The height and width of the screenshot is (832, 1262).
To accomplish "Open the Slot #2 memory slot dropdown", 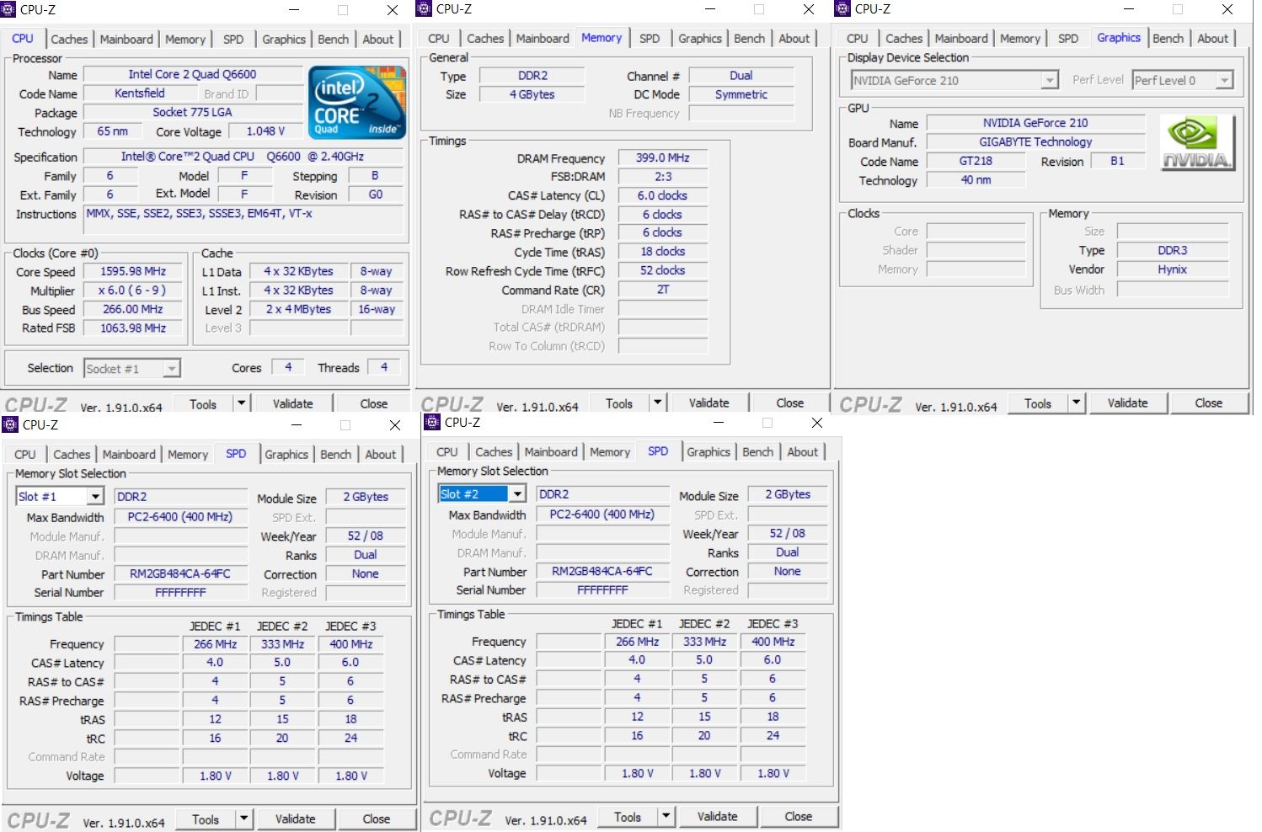I will [x=516, y=494].
